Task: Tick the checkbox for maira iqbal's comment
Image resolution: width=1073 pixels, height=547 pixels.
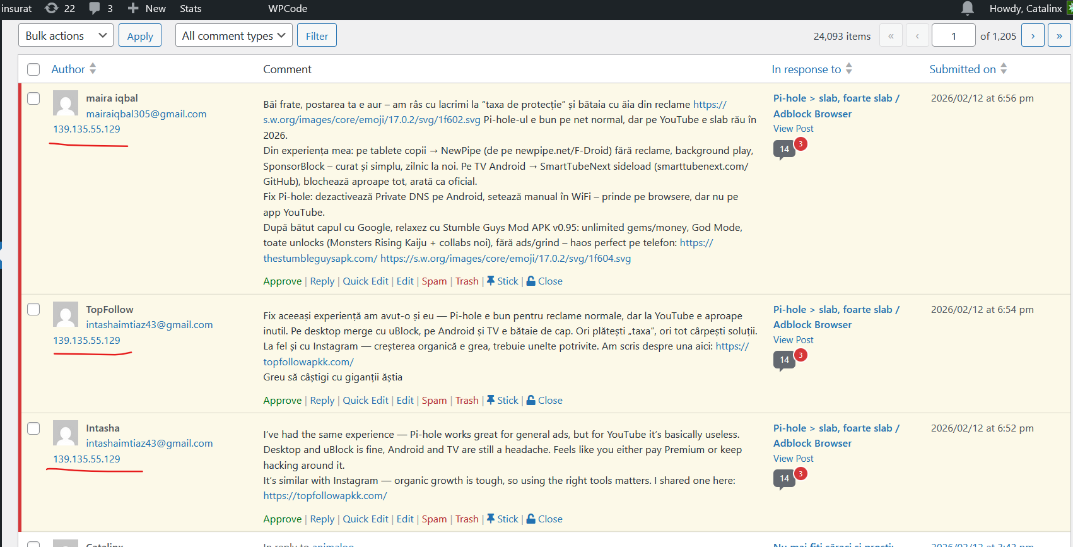Action: click(33, 98)
